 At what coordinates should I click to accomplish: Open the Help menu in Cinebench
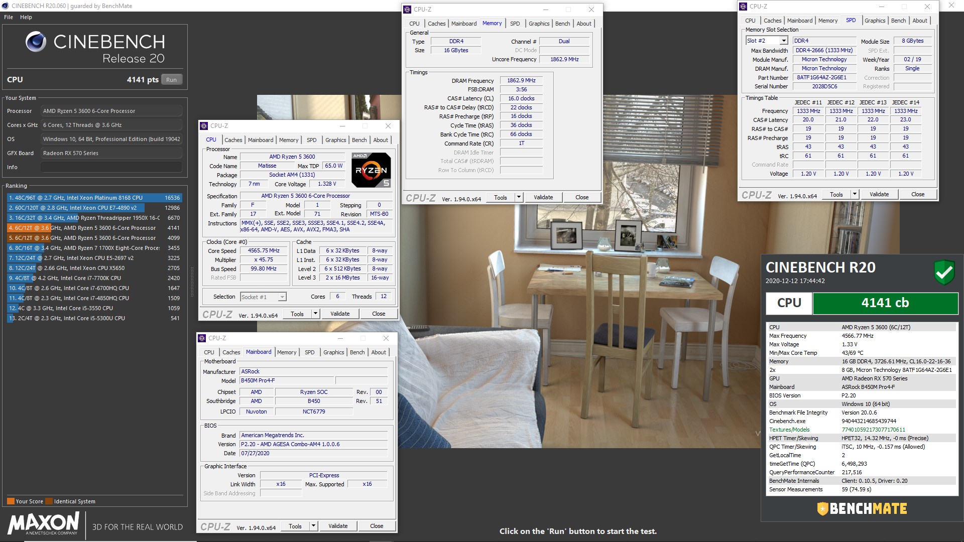26,17
